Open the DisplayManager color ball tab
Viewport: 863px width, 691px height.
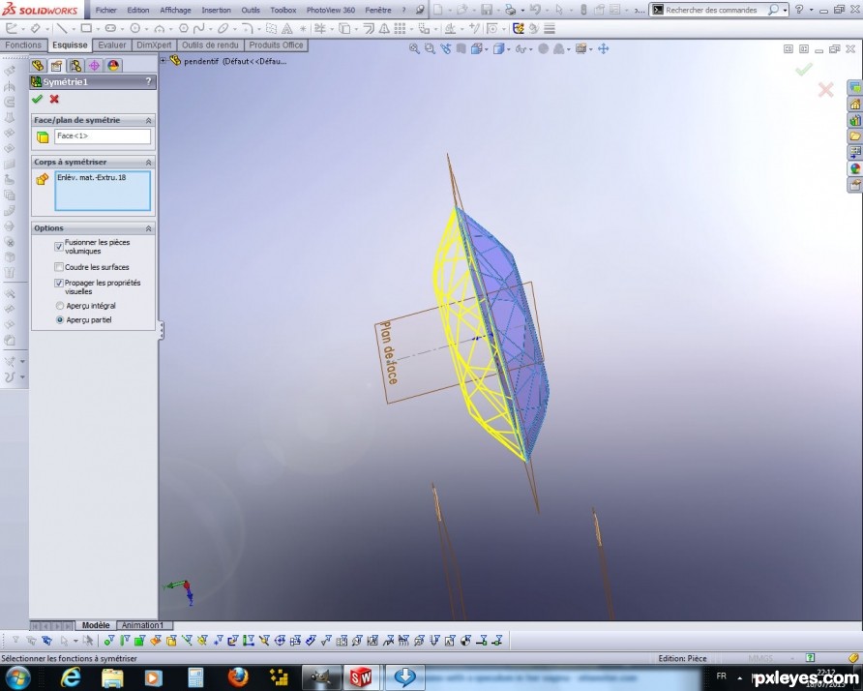(x=113, y=66)
